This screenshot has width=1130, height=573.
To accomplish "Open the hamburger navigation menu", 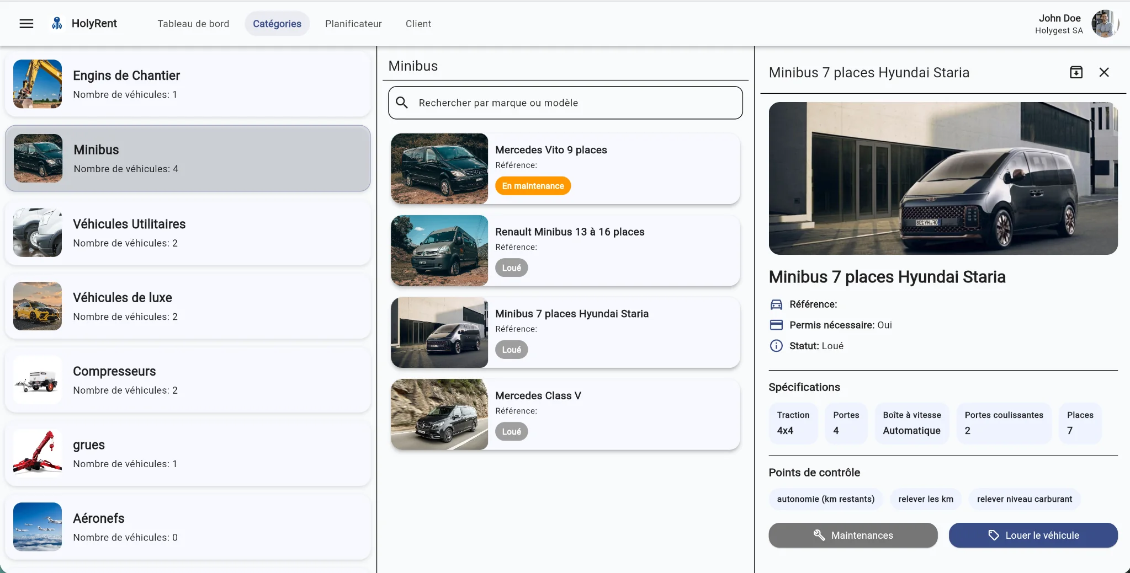I will (x=26, y=24).
